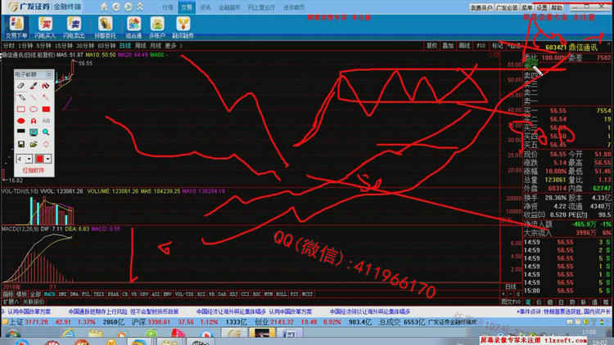Select the 月线 monthly chart period
The height and width of the screenshot is (345, 614).
[x=156, y=46]
